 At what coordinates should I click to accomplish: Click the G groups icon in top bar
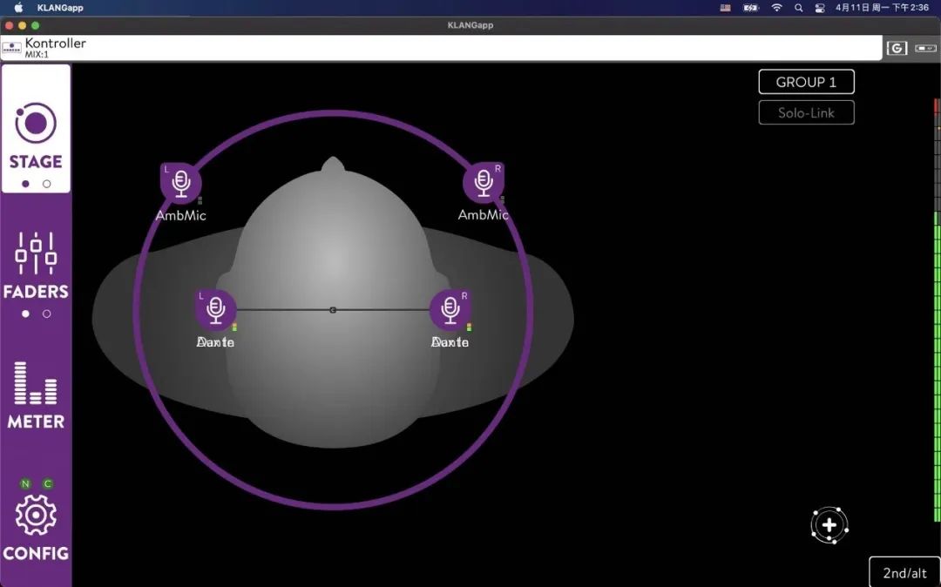(x=897, y=48)
